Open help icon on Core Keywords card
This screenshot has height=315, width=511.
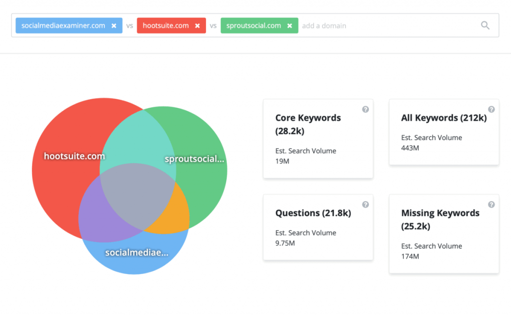(365, 109)
